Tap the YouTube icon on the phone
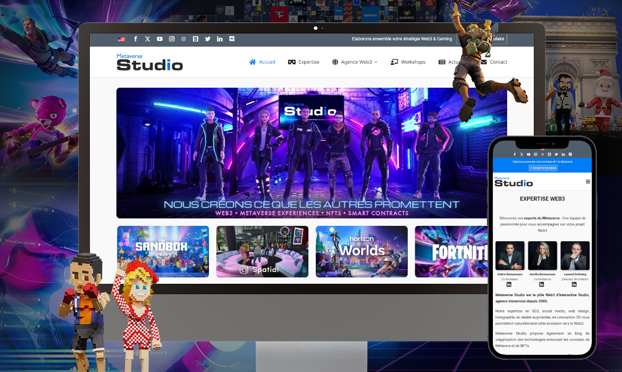 528,154
